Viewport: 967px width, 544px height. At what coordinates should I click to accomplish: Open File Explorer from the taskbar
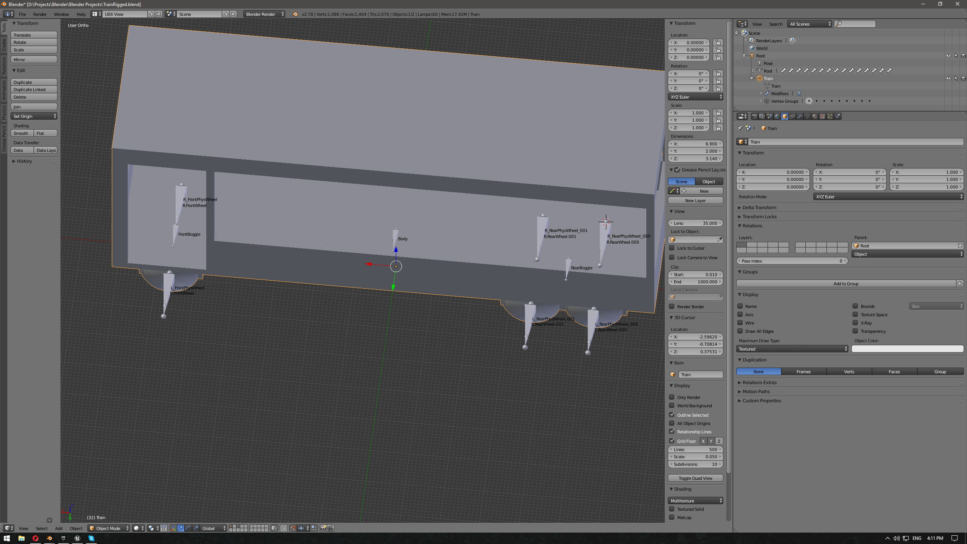coord(22,538)
